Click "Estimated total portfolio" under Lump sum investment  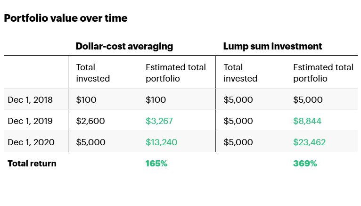pos(323,73)
